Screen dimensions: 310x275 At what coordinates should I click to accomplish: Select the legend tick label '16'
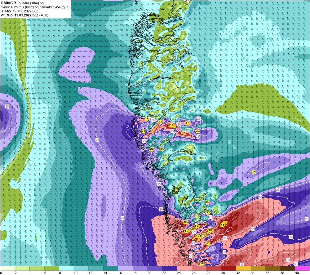pyautogui.click(x=120, y=273)
